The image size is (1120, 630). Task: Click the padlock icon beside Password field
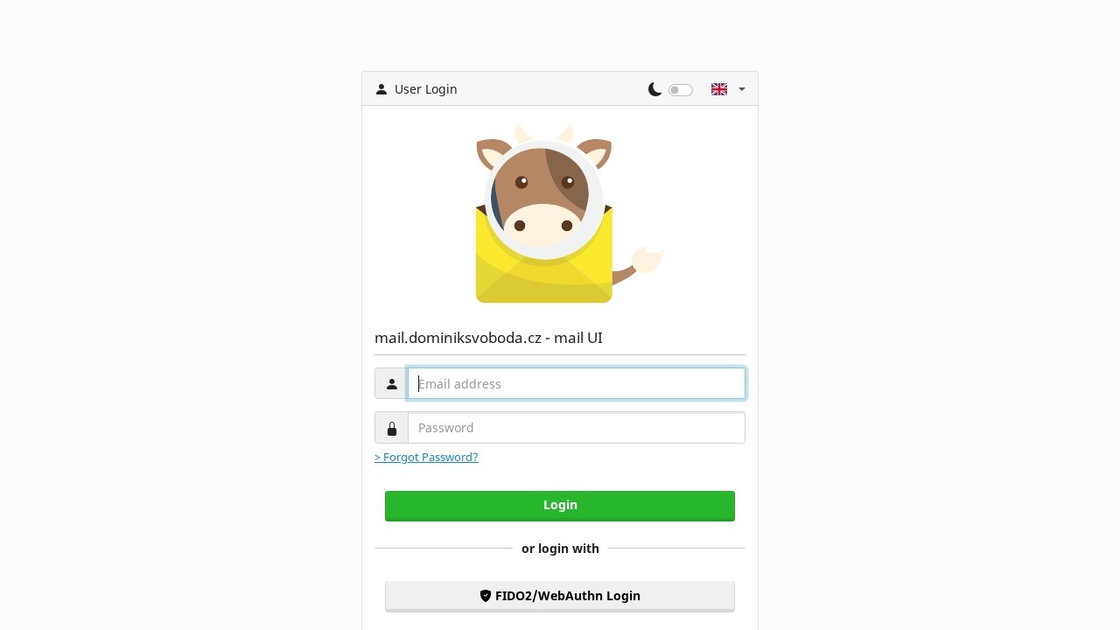pos(391,428)
